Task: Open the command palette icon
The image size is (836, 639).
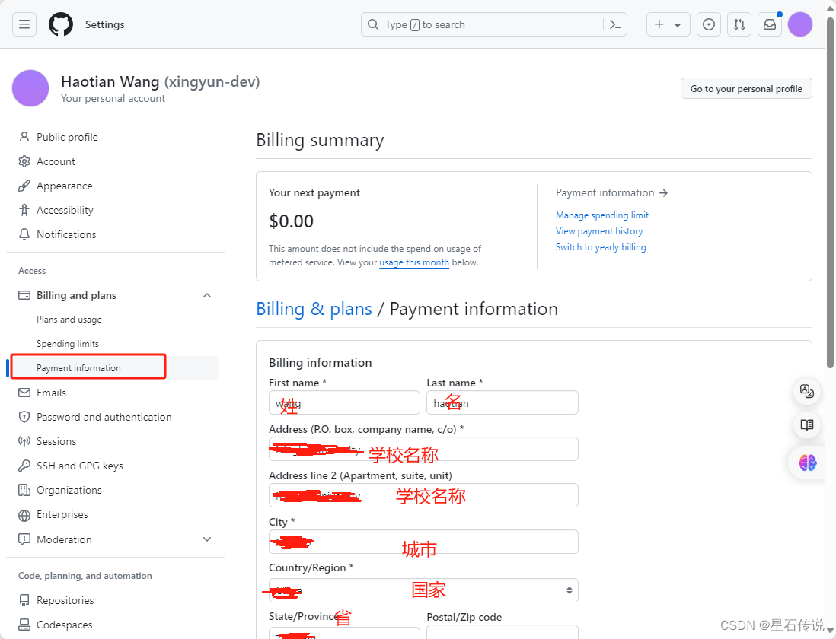Action: click(614, 24)
